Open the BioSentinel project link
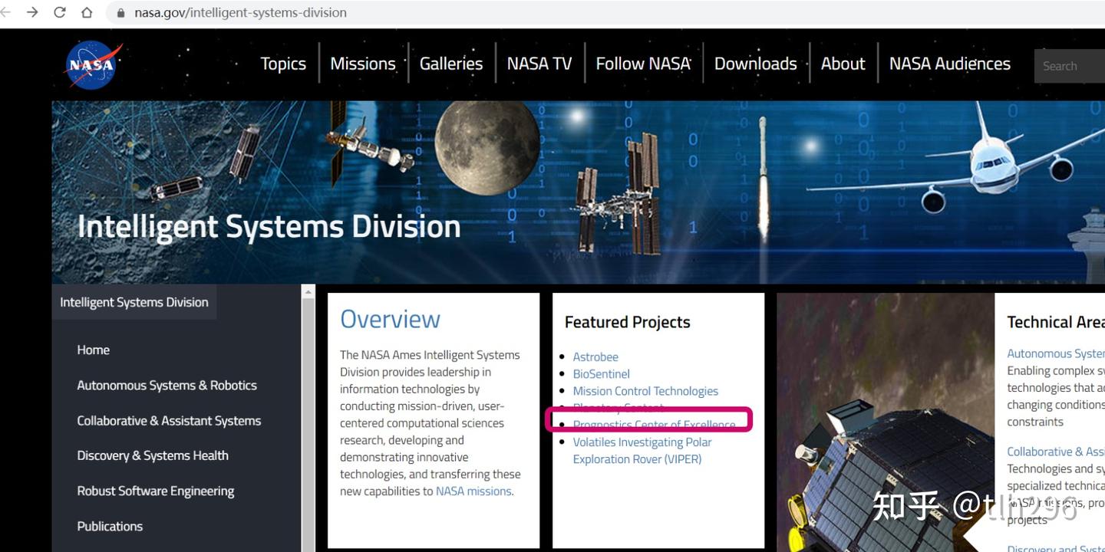The width and height of the screenshot is (1105, 552). click(x=602, y=374)
